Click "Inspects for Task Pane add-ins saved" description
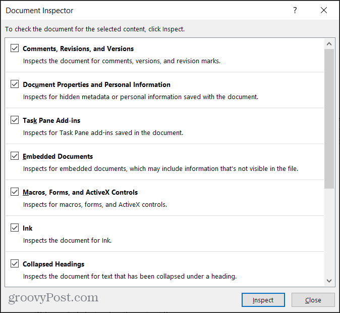Image resolution: width=340 pixels, height=313 pixels. point(103,132)
